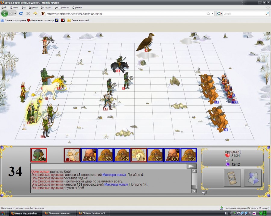Click the Wait hourglass action button
The height and width of the screenshot is (216, 271).
(232, 178)
